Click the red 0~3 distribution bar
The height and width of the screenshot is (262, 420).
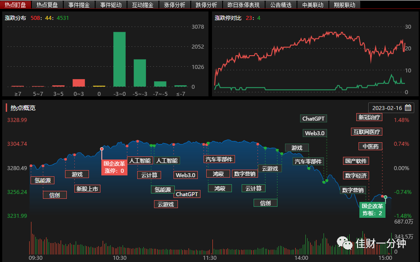[79, 83]
